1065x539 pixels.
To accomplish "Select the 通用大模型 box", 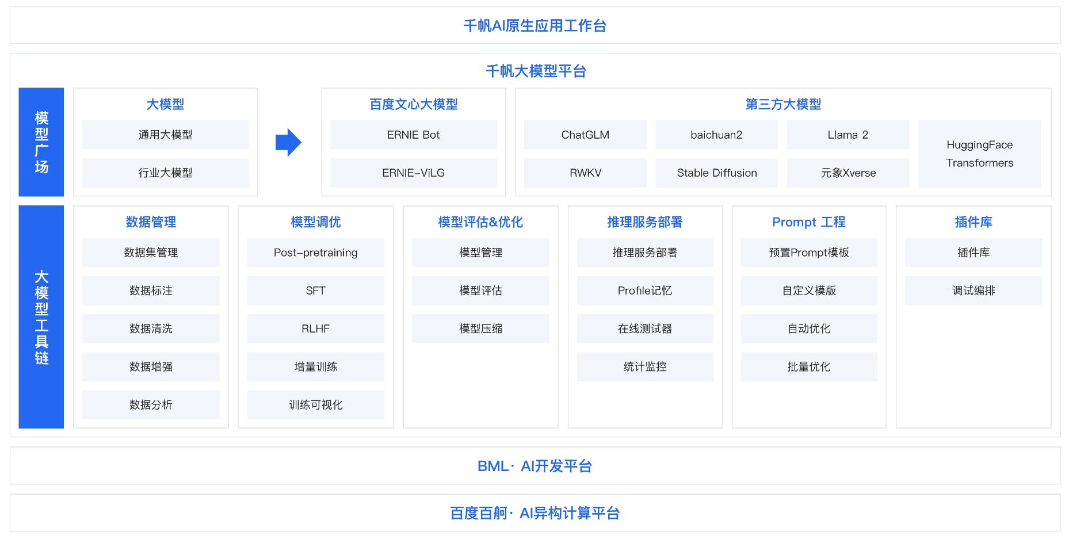I will click(165, 135).
